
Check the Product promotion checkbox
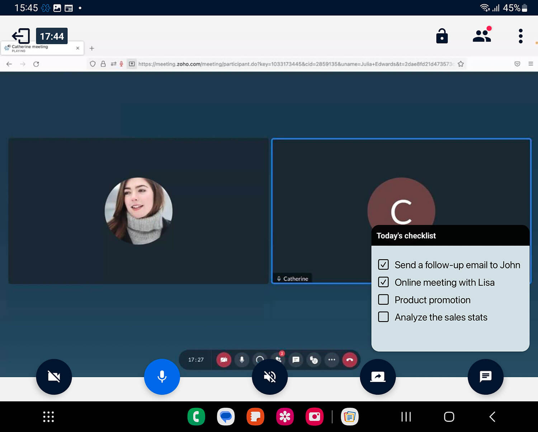383,299
